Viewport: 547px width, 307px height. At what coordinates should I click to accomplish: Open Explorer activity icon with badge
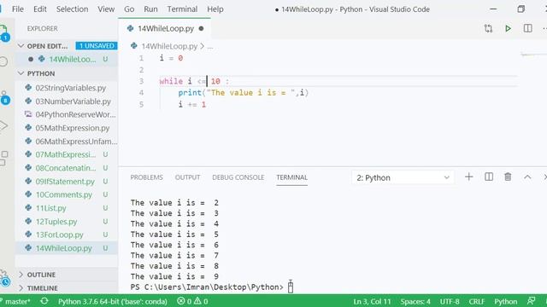pyautogui.click(x=4, y=33)
